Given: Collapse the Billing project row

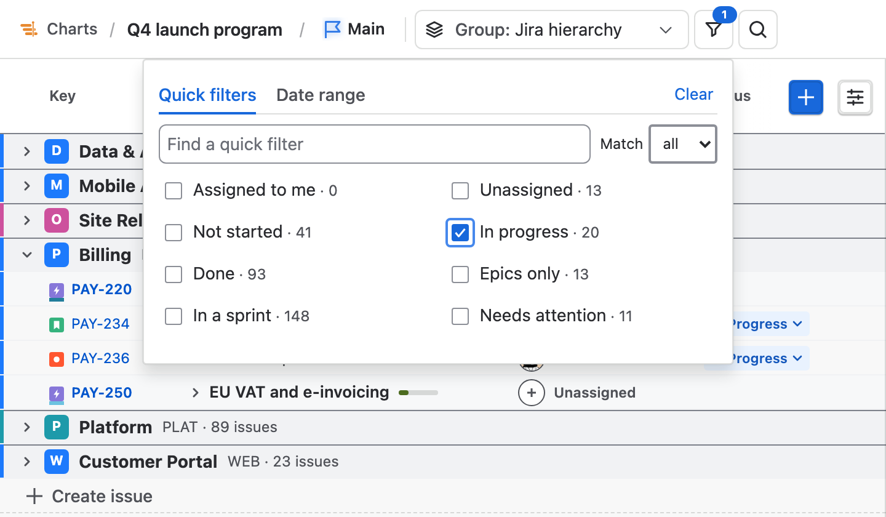Looking at the screenshot, I should click(x=26, y=255).
